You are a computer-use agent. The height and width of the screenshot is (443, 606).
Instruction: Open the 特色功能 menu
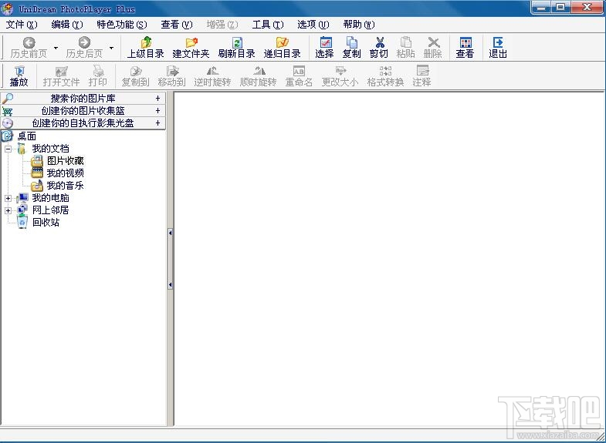122,25
